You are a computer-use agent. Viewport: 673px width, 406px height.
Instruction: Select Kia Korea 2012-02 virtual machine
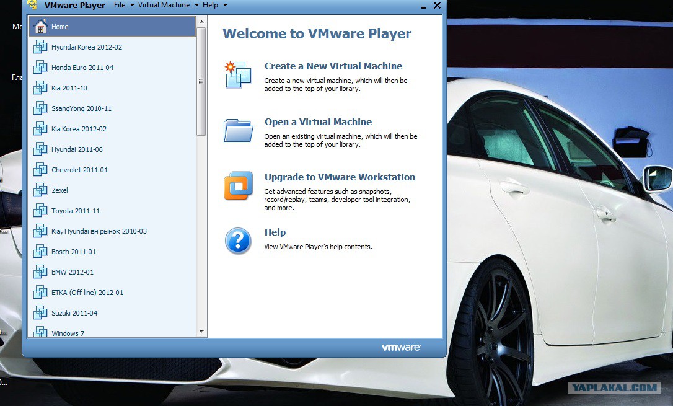pyautogui.click(x=112, y=129)
